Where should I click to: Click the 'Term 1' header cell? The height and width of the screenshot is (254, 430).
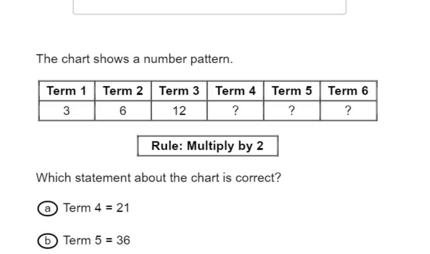click(66, 91)
